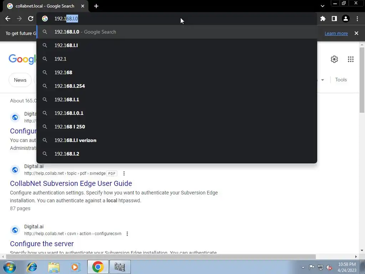Screen dimensions: 365x274
Task: Open options for svnedge PDF result
Action: click(x=124, y=173)
